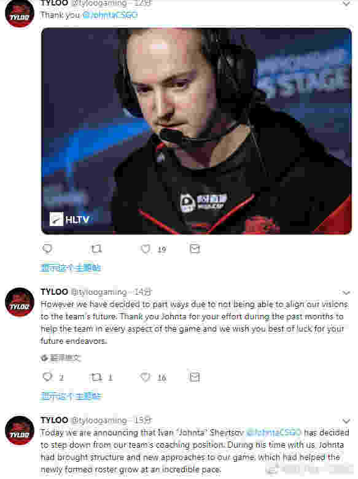Reply to the 'However we have decided' tweet

[47, 376]
